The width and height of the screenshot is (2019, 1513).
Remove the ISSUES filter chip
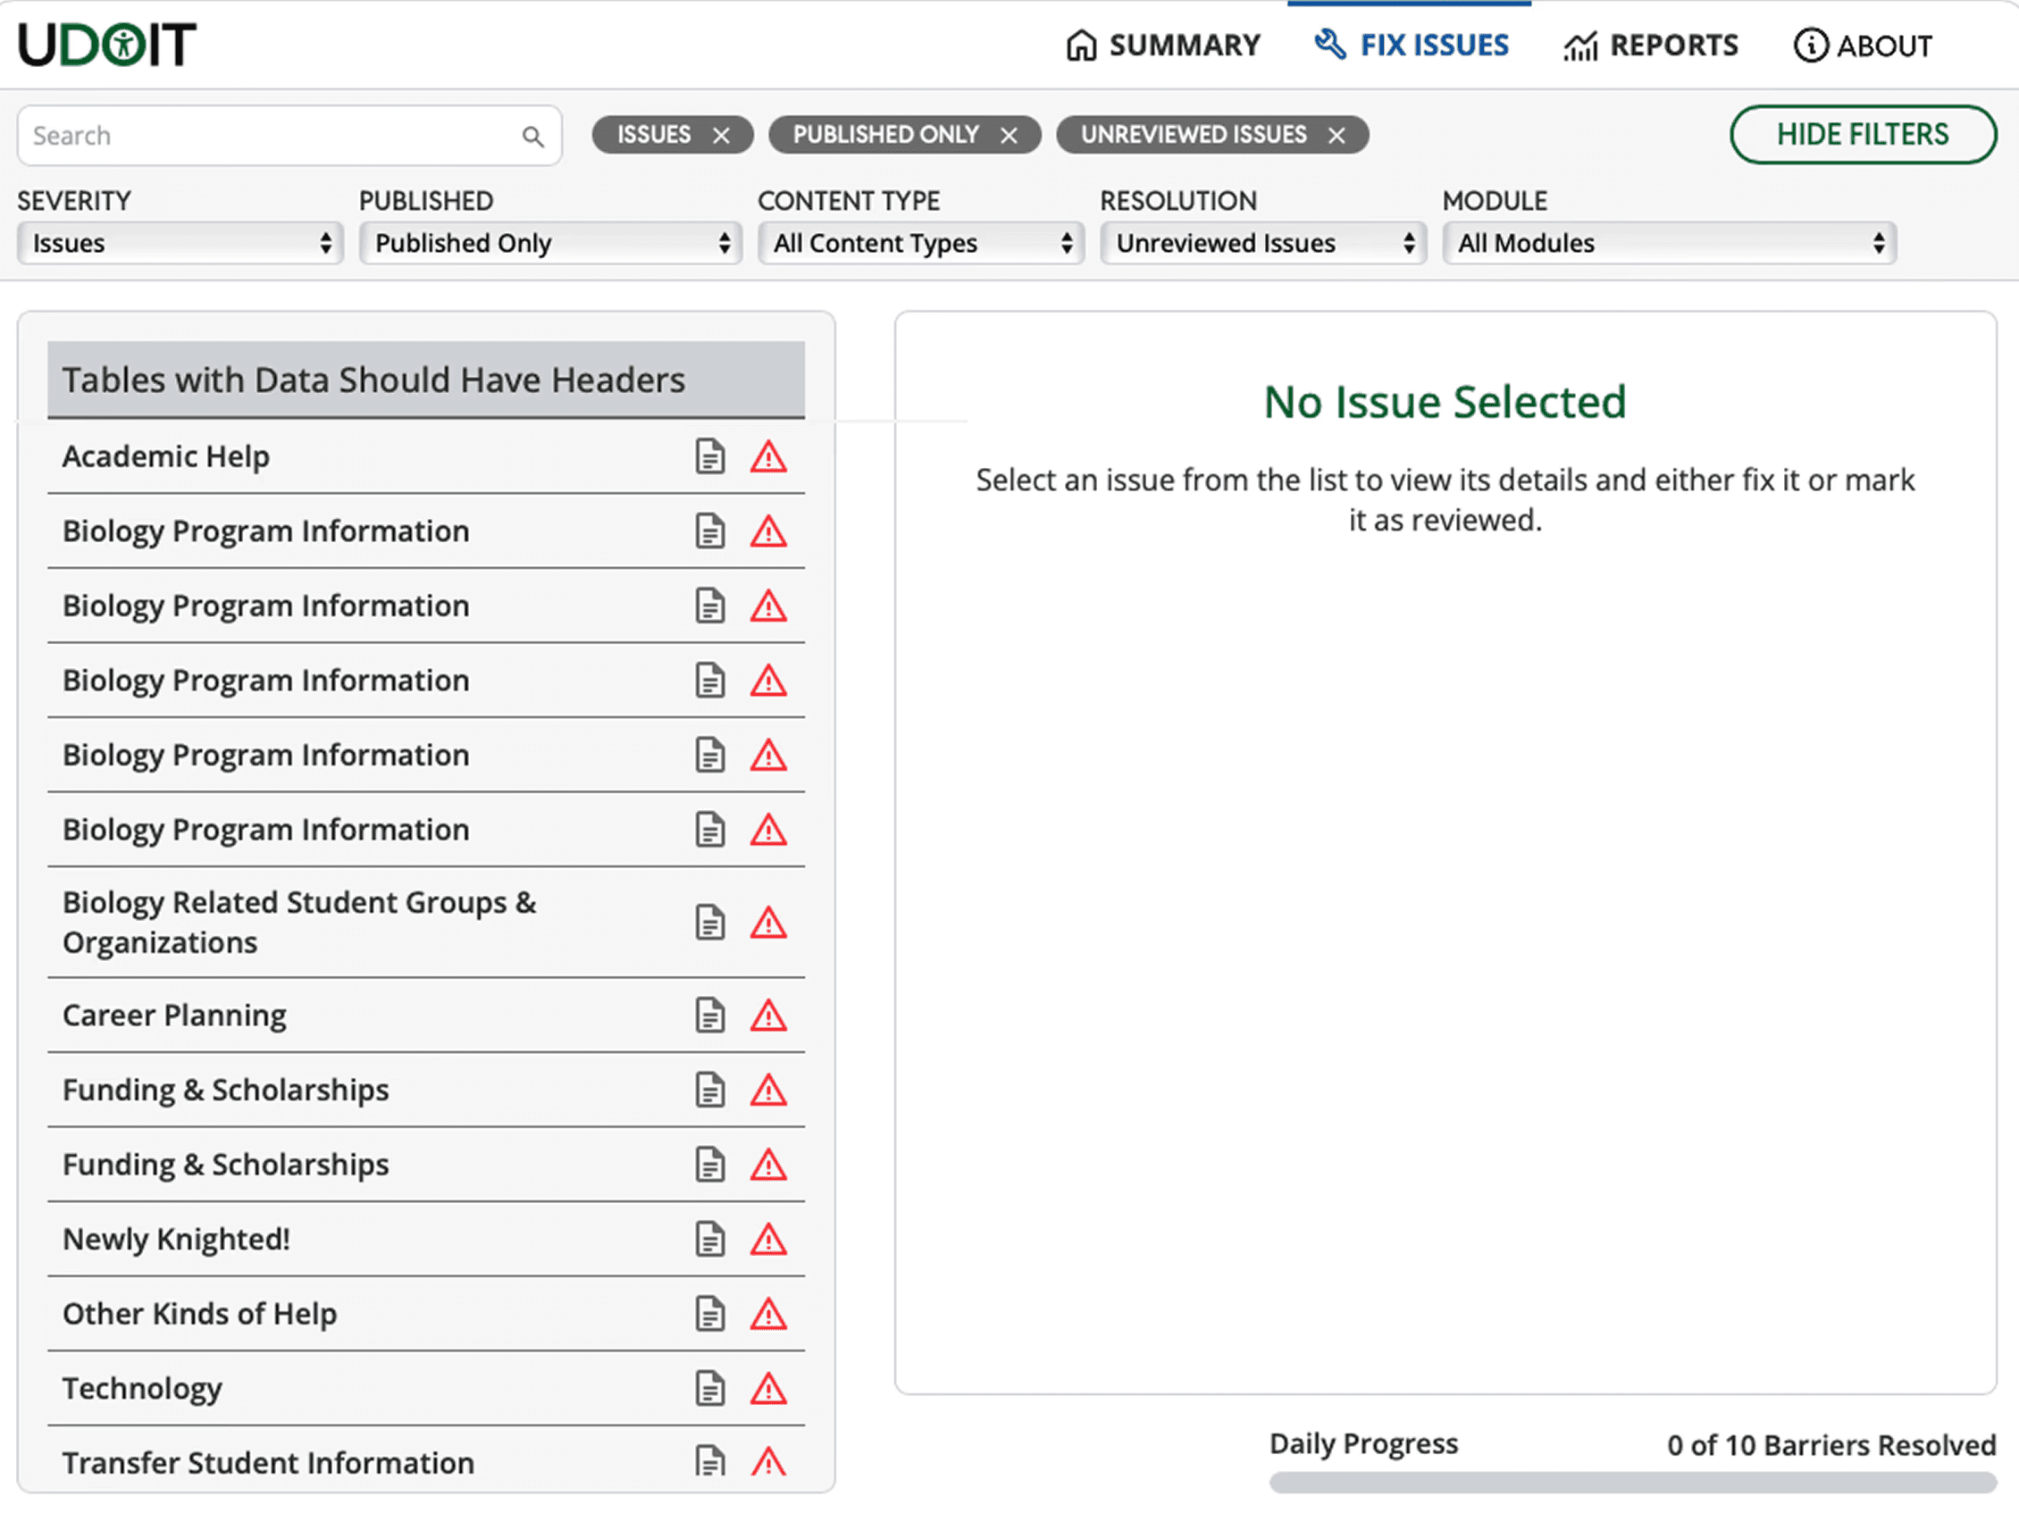(x=721, y=136)
